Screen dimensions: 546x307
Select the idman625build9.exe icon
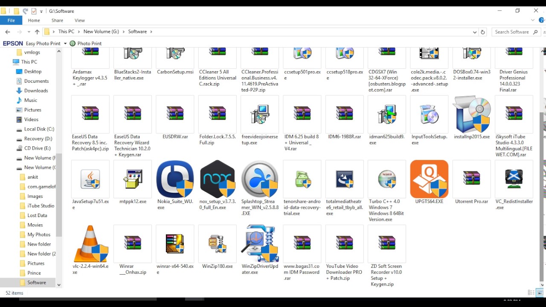coord(387,114)
